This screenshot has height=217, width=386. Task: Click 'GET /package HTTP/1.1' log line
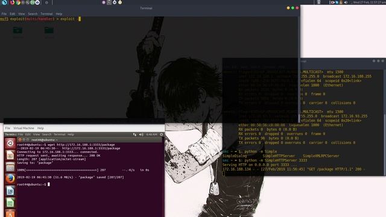pyautogui.click(x=294, y=169)
